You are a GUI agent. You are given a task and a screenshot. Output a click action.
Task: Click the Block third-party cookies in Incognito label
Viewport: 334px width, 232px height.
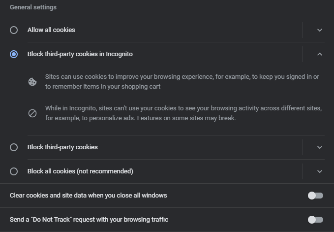tap(80, 54)
